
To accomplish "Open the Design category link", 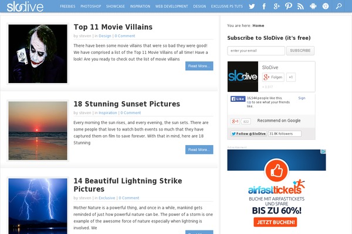I will [x=105, y=36].
